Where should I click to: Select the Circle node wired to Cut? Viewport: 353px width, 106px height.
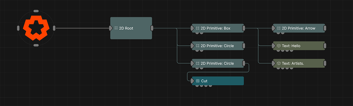218,63
